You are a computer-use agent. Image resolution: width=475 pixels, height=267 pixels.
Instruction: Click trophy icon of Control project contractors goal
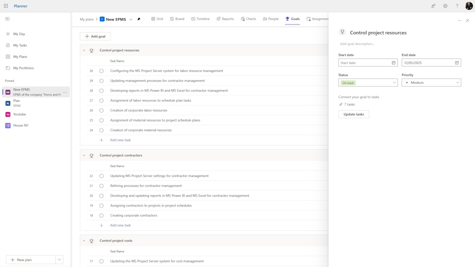click(x=91, y=155)
